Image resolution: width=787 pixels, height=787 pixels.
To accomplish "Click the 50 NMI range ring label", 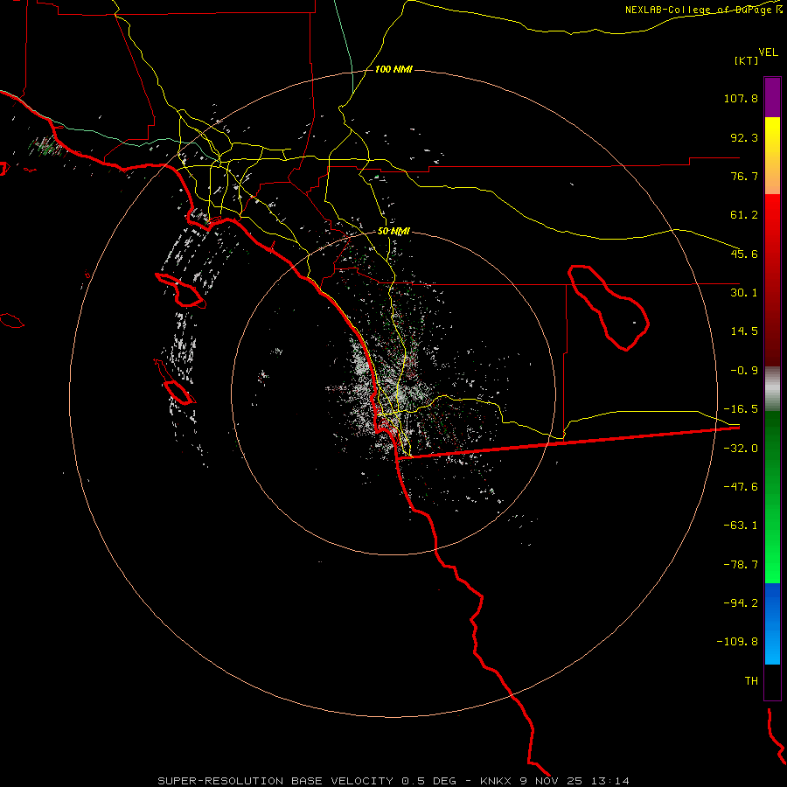I will [393, 232].
